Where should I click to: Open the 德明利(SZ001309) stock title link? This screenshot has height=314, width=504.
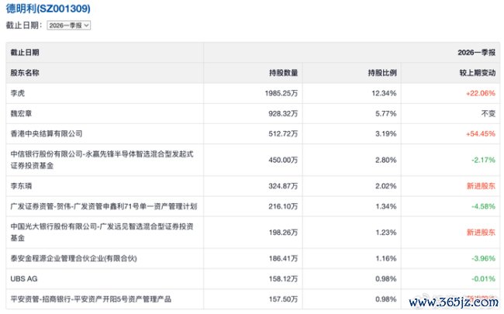pyautogui.click(x=48, y=9)
